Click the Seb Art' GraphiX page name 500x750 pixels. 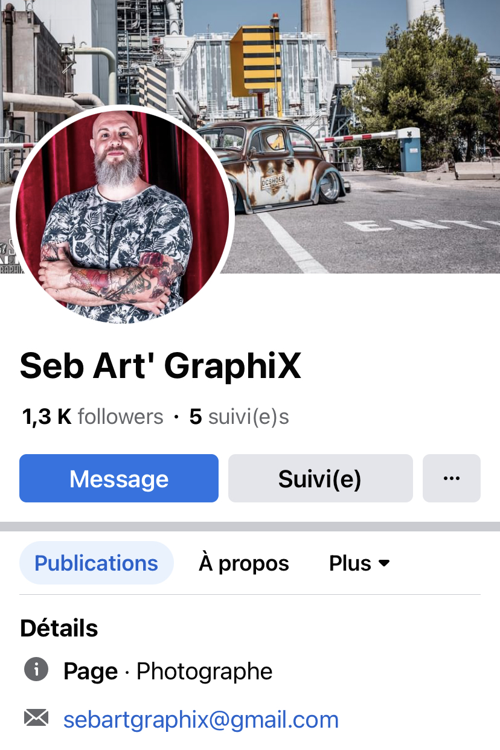pyautogui.click(x=161, y=365)
